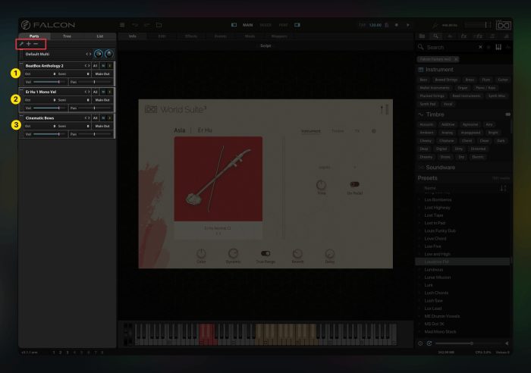The height and width of the screenshot is (373, 531).
Task: Click the redo arrow in the top bar
Action: 147,25
